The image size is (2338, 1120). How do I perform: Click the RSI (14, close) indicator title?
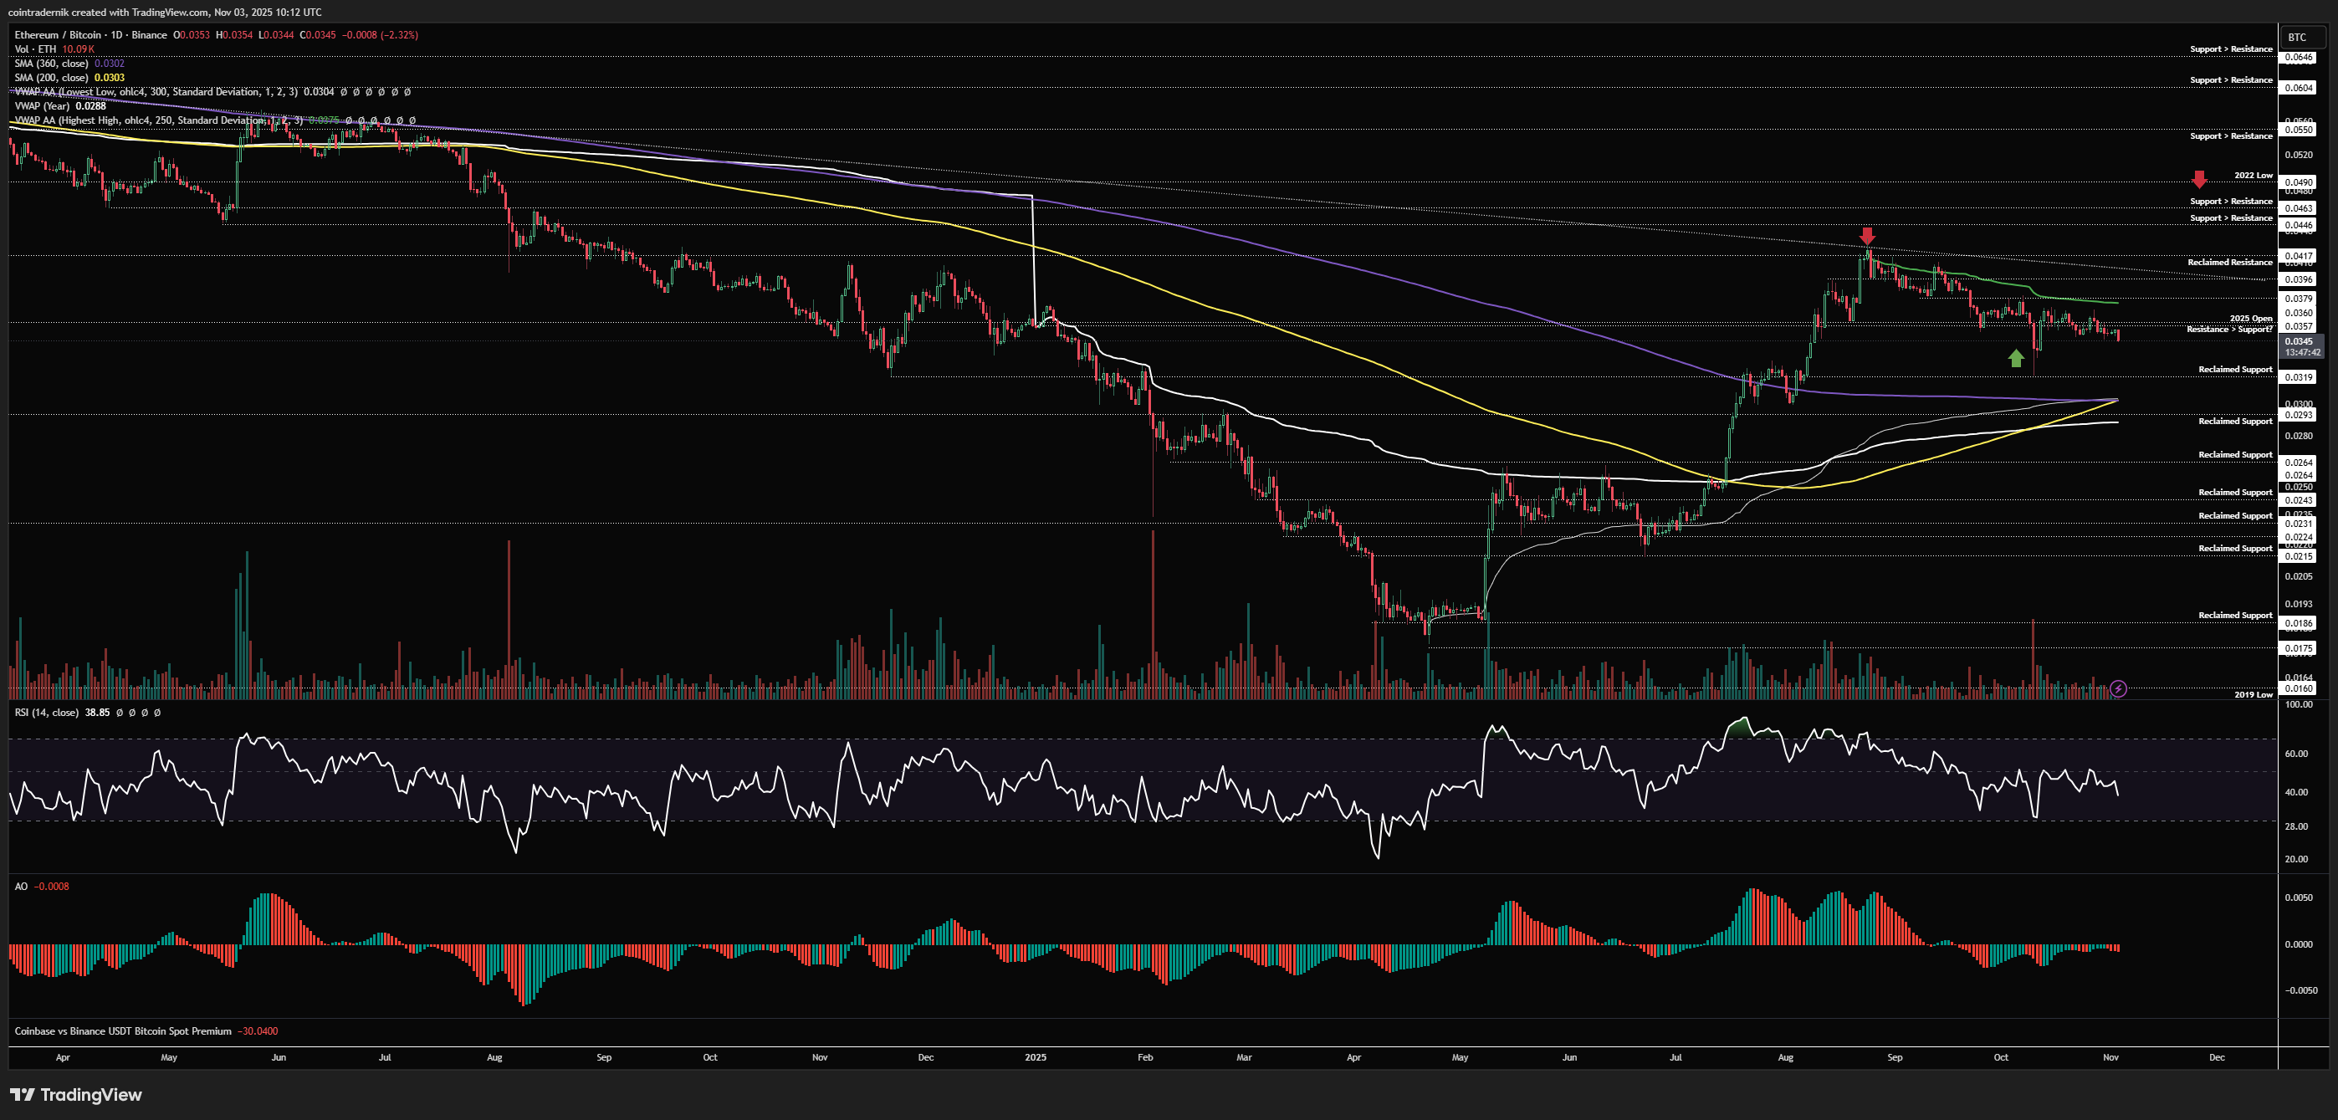coord(46,713)
